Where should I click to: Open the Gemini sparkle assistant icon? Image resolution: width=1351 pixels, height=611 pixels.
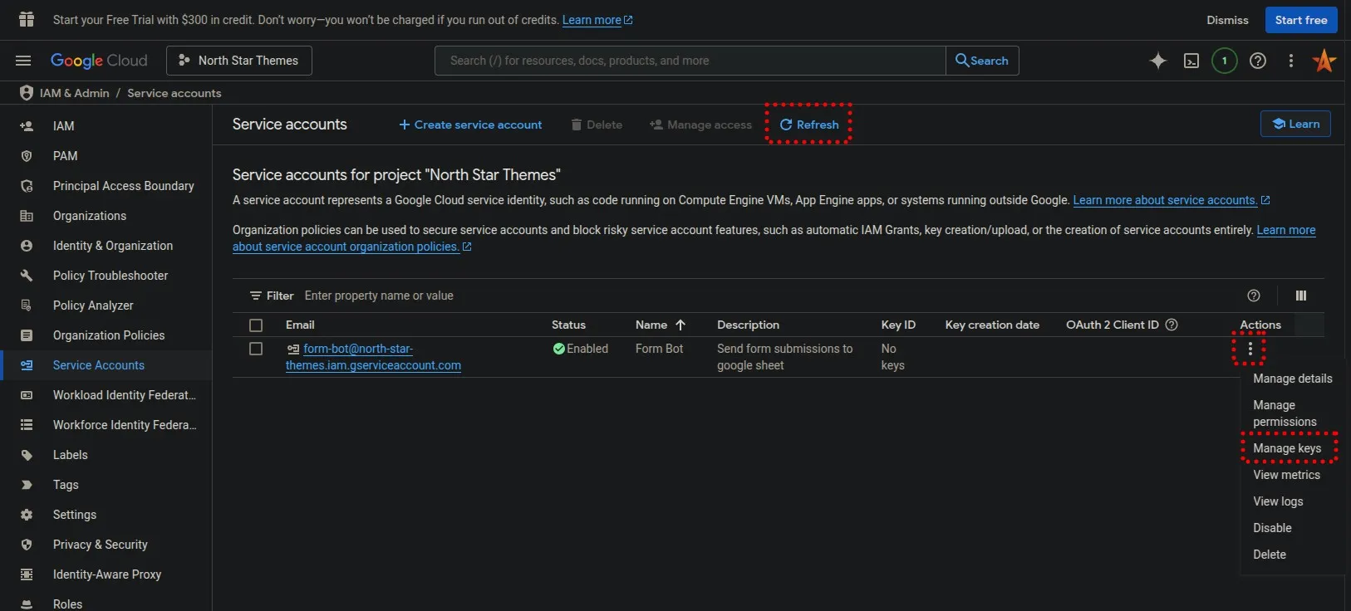pyautogui.click(x=1157, y=61)
